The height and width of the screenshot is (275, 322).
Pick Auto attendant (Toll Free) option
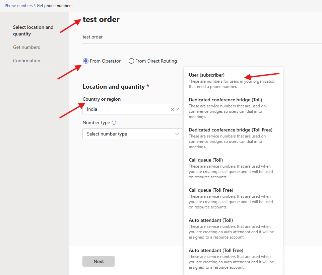pos(216,251)
